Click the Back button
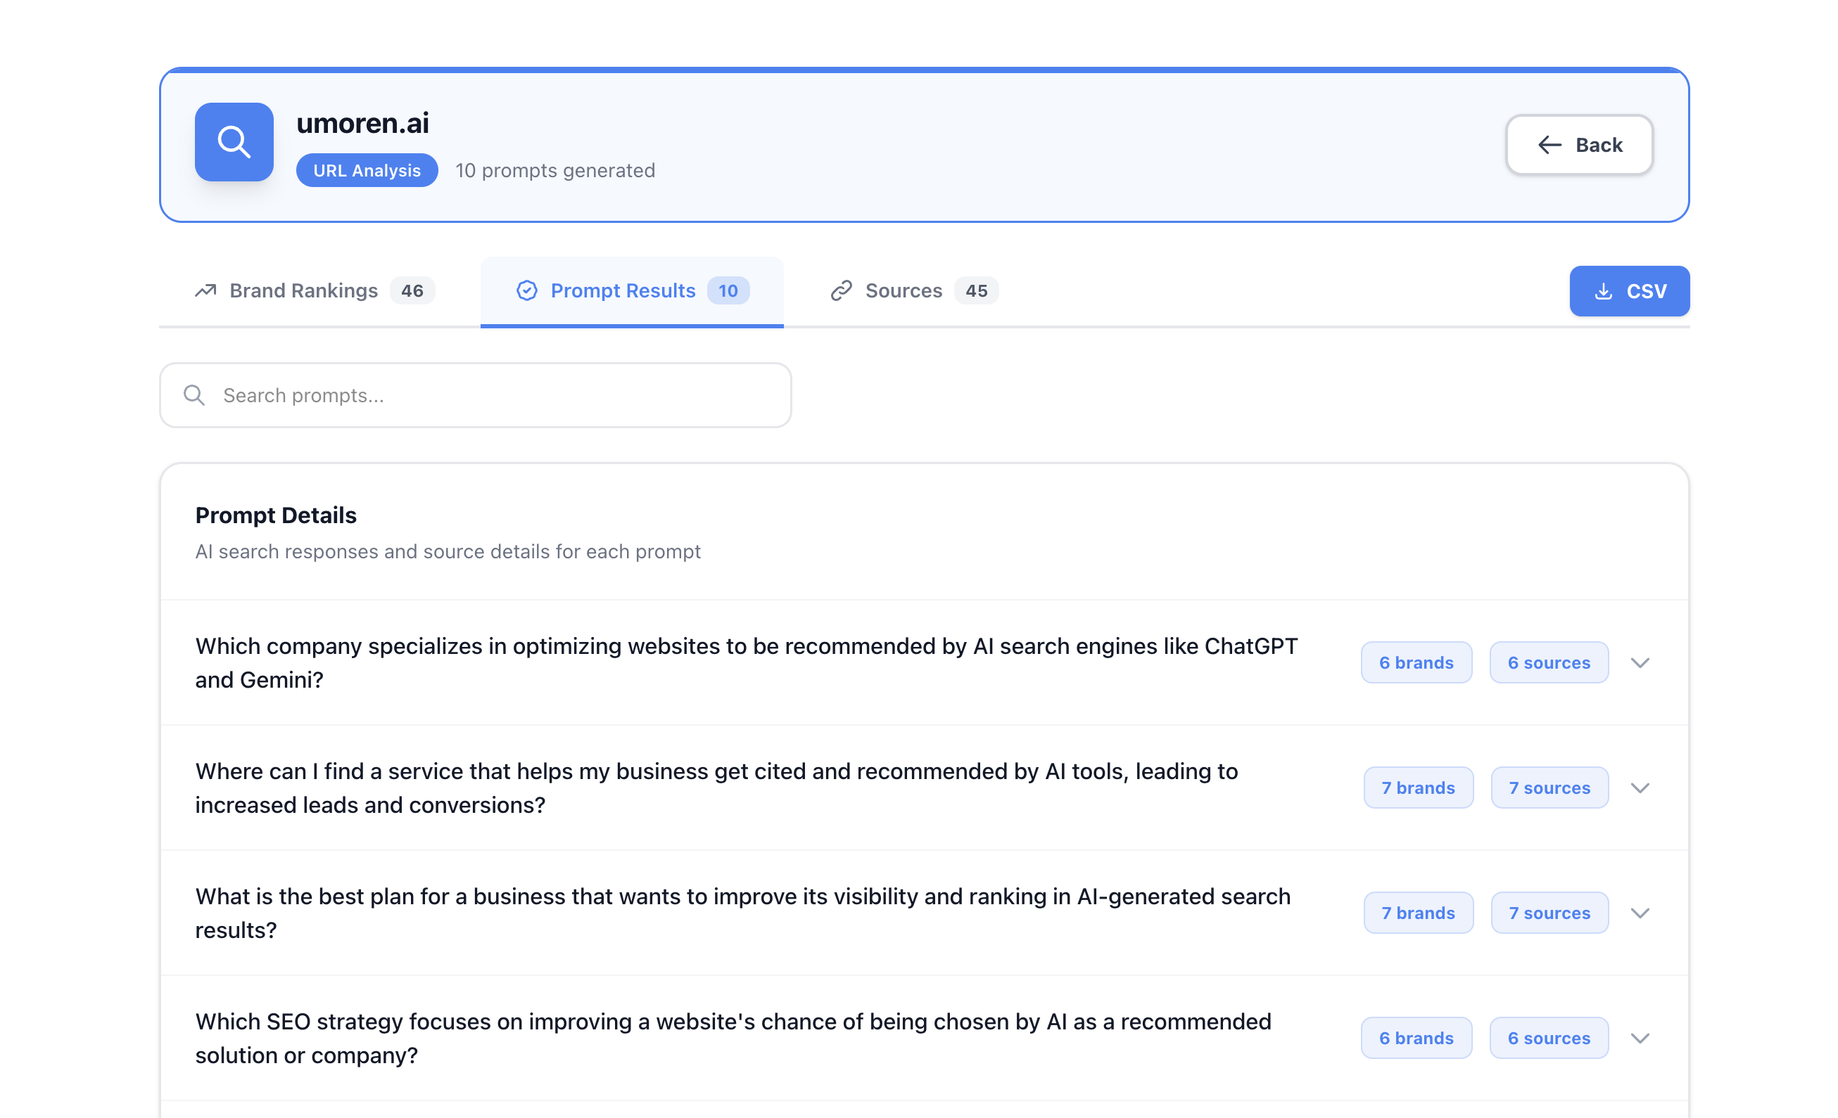 pyautogui.click(x=1579, y=145)
